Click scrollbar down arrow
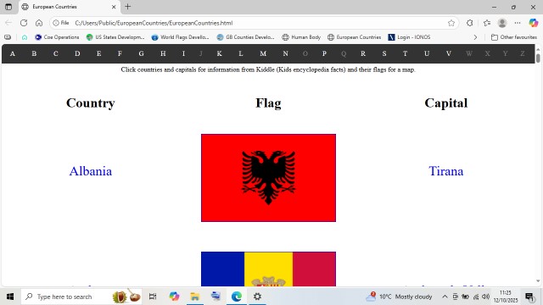543x305 pixels. point(538,281)
